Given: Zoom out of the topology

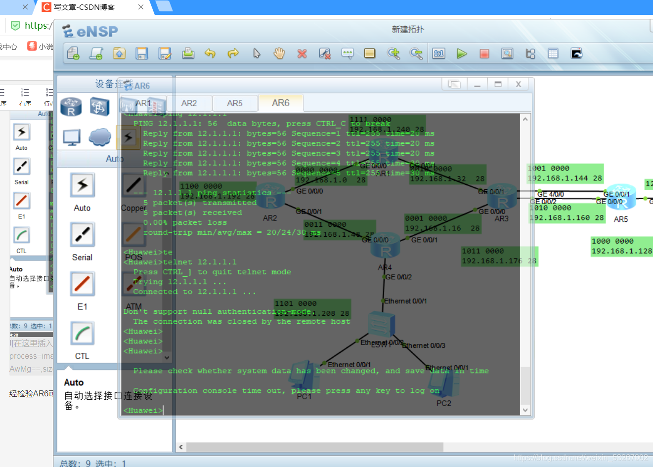Looking at the screenshot, I should pyautogui.click(x=416, y=53).
